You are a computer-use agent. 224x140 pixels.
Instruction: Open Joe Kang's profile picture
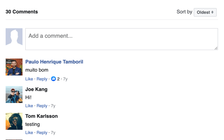pyautogui.click(x=14, y=94)
